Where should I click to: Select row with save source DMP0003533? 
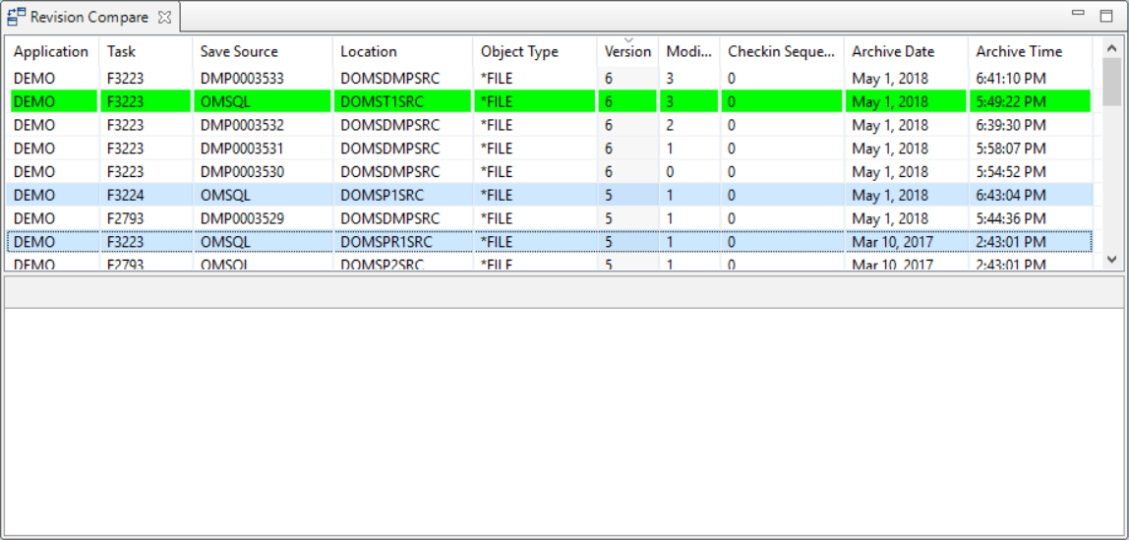(x=243, y=79)
